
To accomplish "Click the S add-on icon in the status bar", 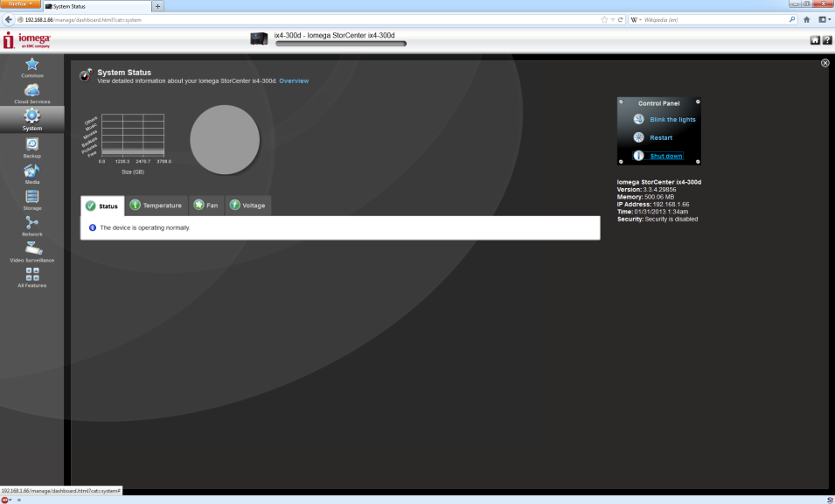I will point(830,500).
